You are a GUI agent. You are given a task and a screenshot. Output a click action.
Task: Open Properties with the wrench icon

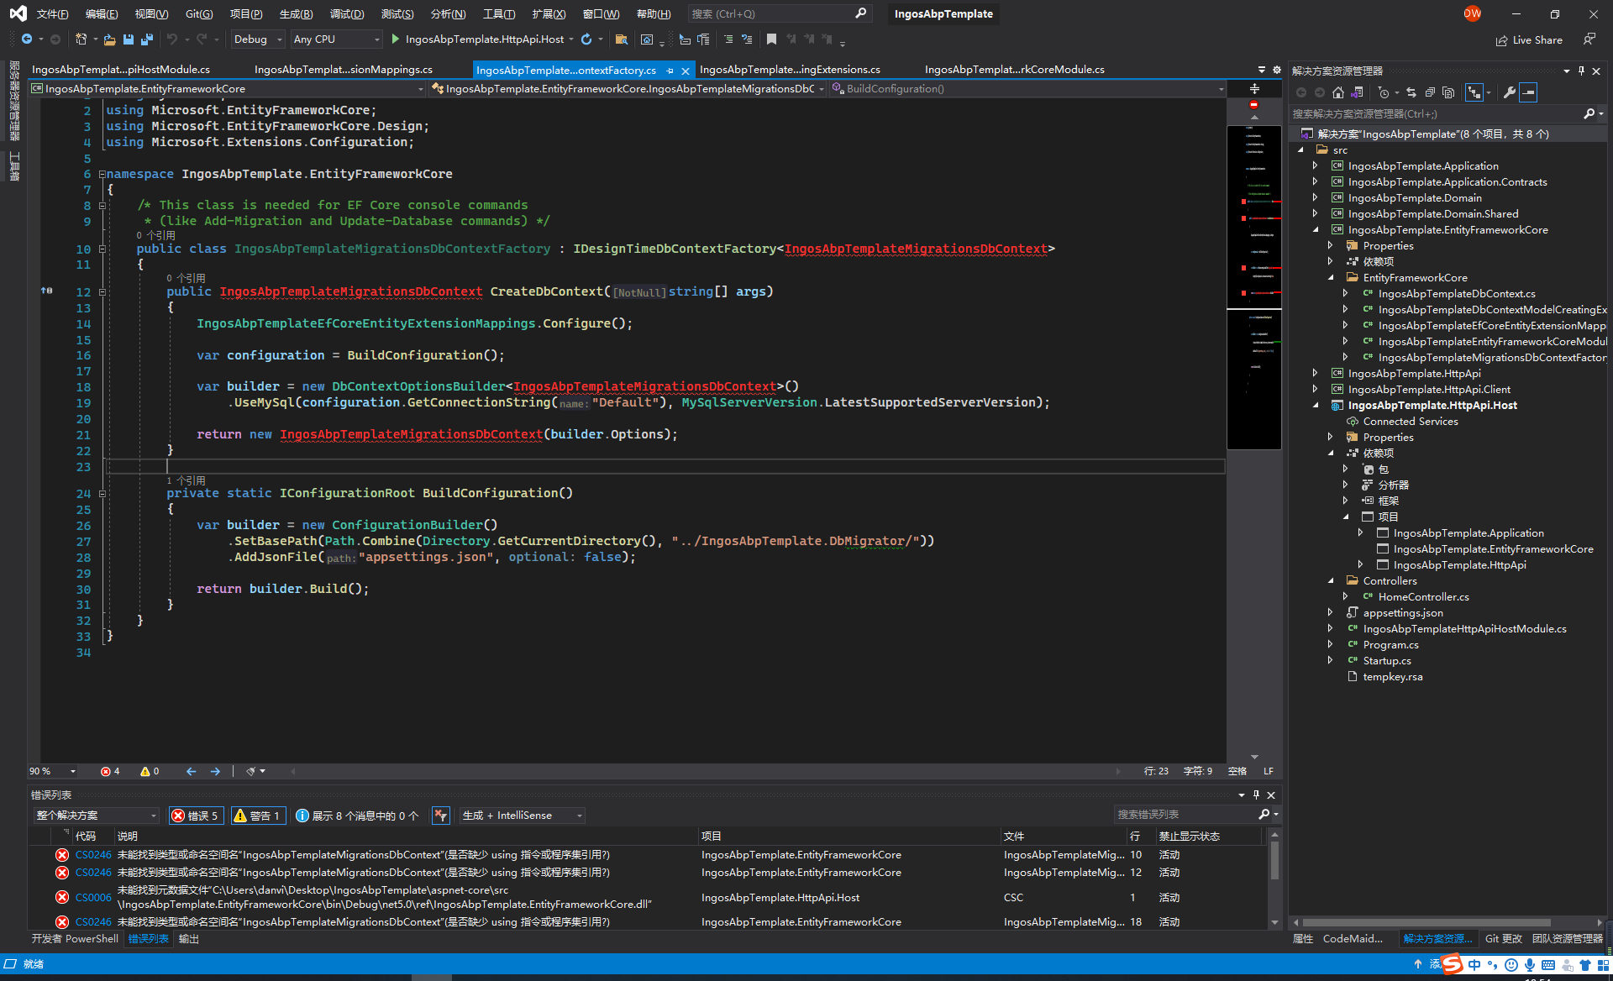point(1510,92)
